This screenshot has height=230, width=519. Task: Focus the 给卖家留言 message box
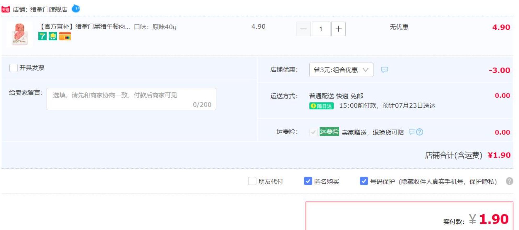click(131, 99)
